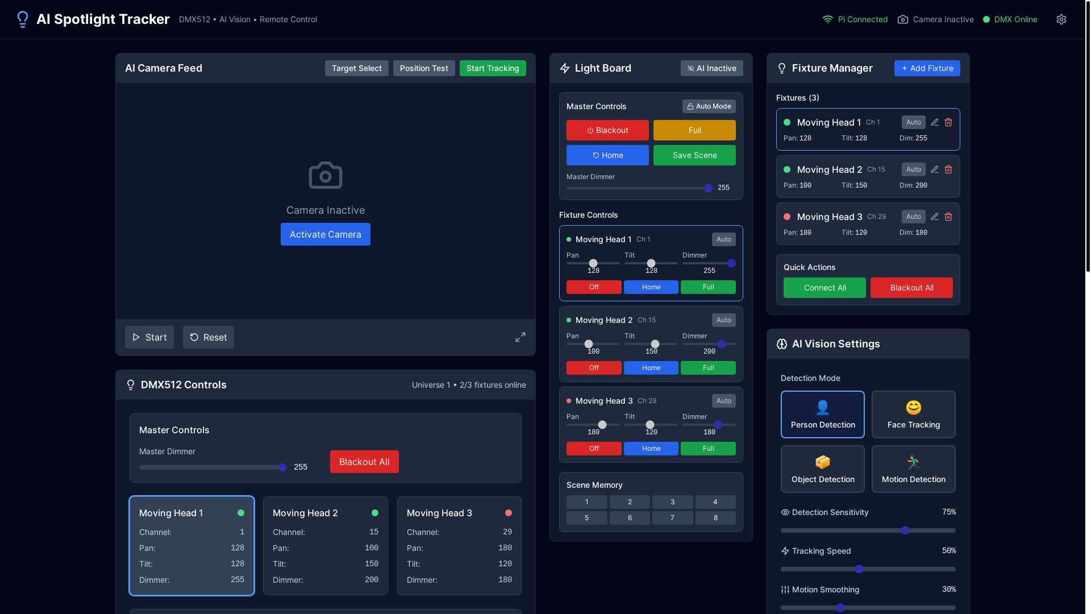Edit Moving Head 2 fixture pencil icon
Viewport: 1091px width, 614px height.
click(935, 169)
